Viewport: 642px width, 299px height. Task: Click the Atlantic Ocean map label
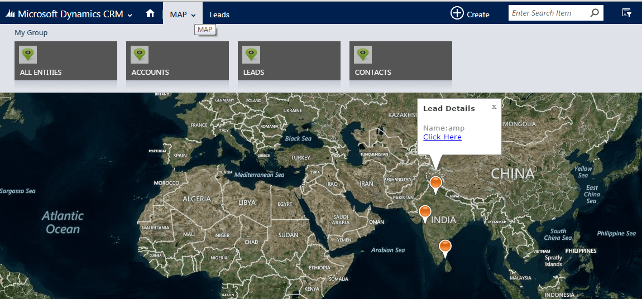click(x=63, y=222)
